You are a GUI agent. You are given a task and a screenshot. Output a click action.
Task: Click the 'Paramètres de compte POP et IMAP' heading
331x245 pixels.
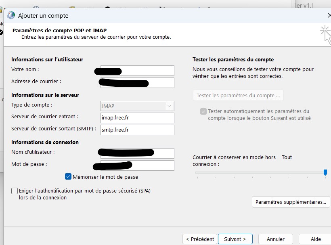click(x=59, y=30)
